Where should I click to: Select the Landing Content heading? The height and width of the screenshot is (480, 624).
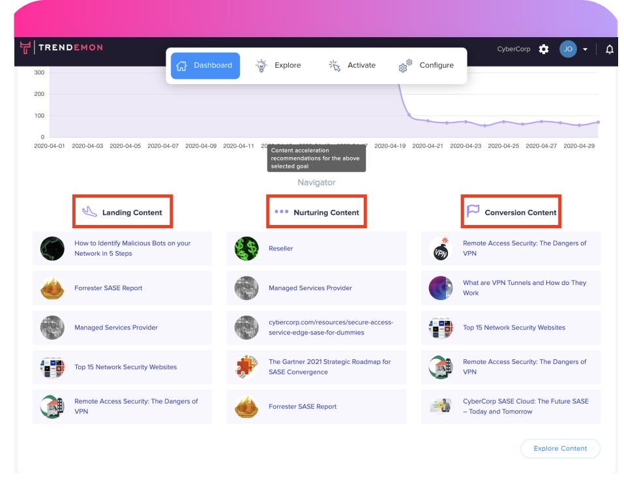coord(132,213)
